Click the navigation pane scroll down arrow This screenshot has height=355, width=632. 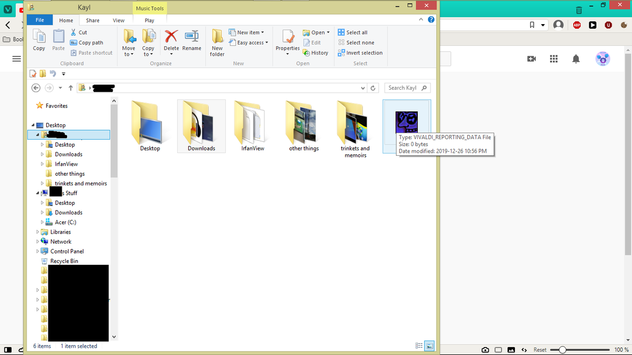click(x=115, y=337)
